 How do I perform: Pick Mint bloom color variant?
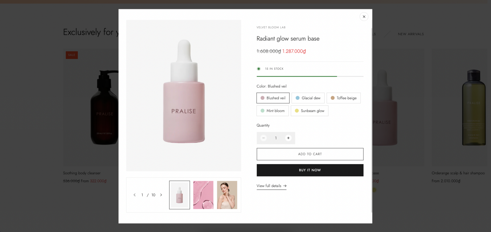[x=273, y=111]
